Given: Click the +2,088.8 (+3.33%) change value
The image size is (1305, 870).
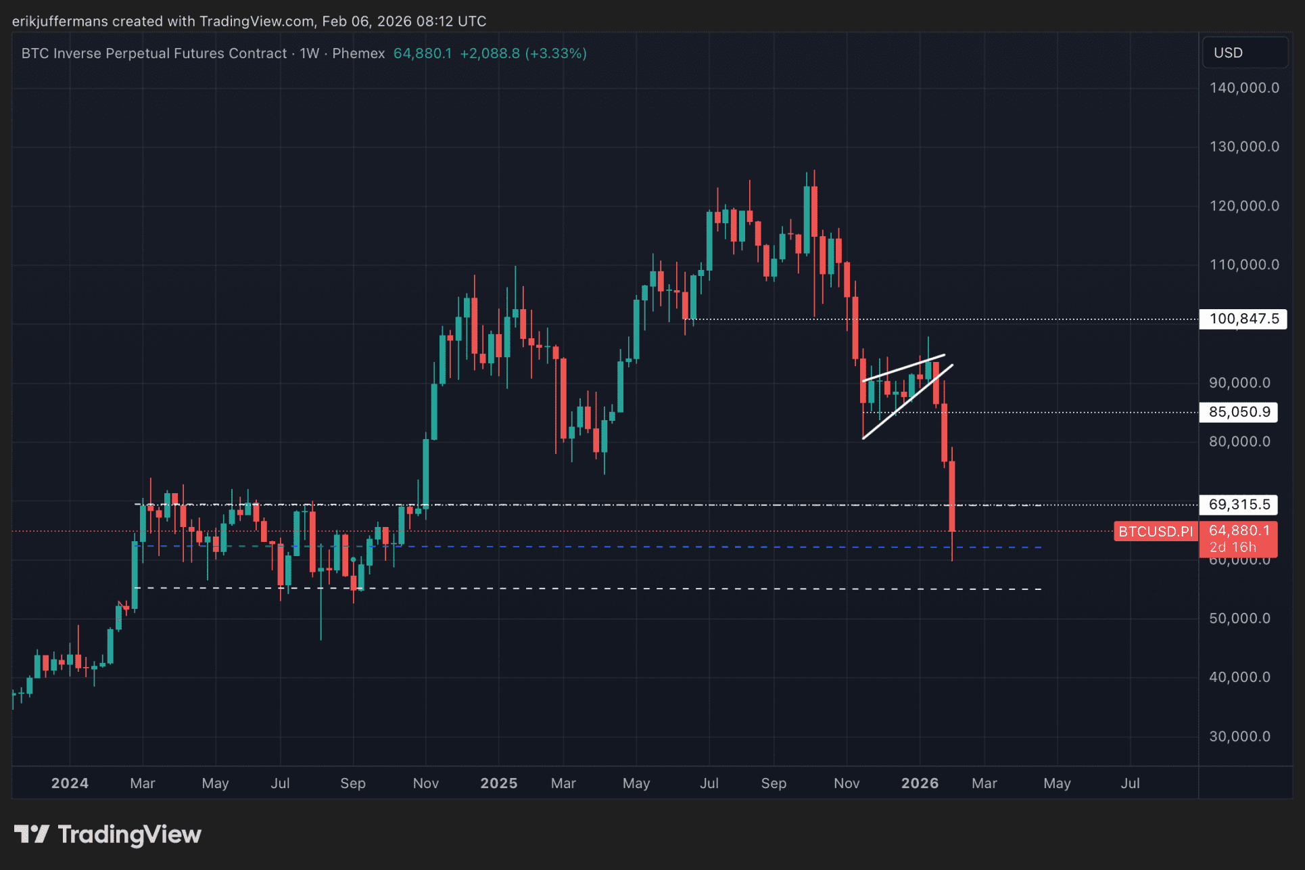Looking at the screenshot, I should pyautogui.click(x=523, y=53).
